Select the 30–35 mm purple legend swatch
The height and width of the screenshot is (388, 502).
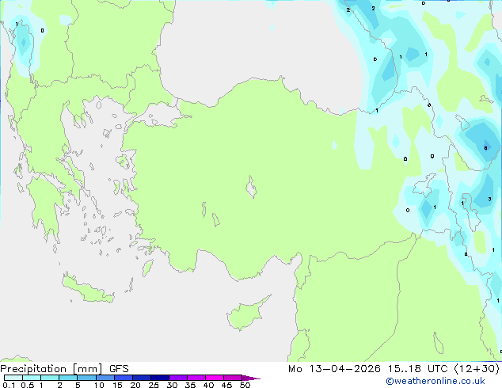pos(178,378)
